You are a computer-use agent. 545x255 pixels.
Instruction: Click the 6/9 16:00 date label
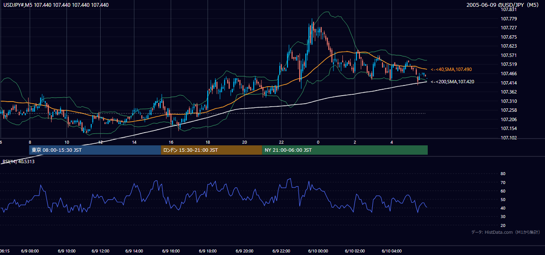click(x=171, y=251)
